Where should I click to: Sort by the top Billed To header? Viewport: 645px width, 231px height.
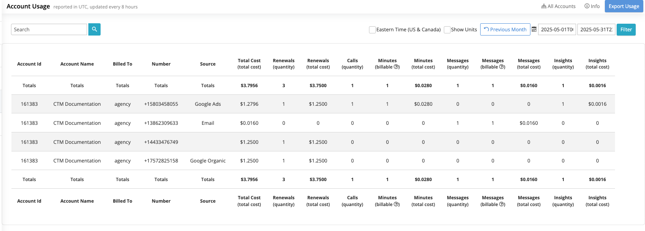[x=123, y=64]
